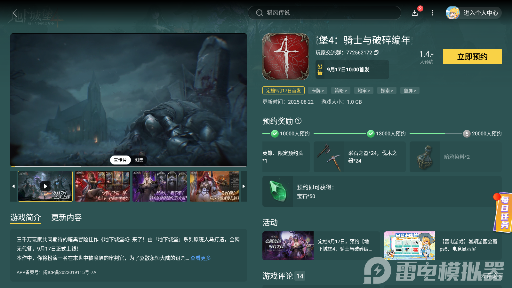Click the right carousel chevron for more thumbnails

click(x=244, y=186)
